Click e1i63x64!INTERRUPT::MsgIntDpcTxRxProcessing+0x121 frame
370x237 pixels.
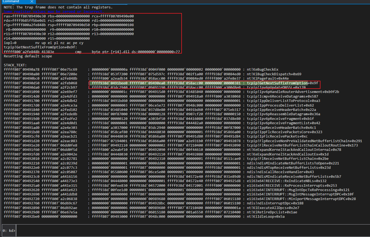298,190
